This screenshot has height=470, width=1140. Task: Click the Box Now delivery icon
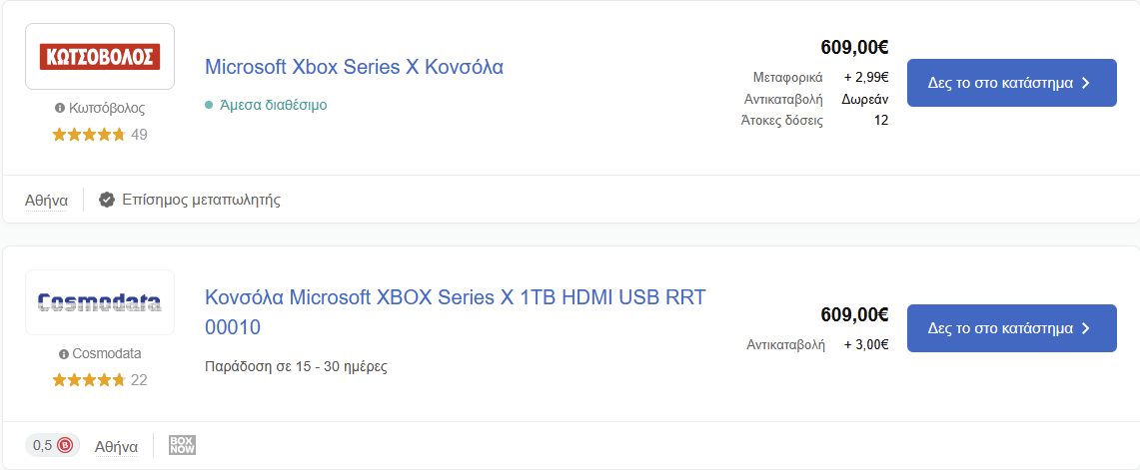[183, 445]
